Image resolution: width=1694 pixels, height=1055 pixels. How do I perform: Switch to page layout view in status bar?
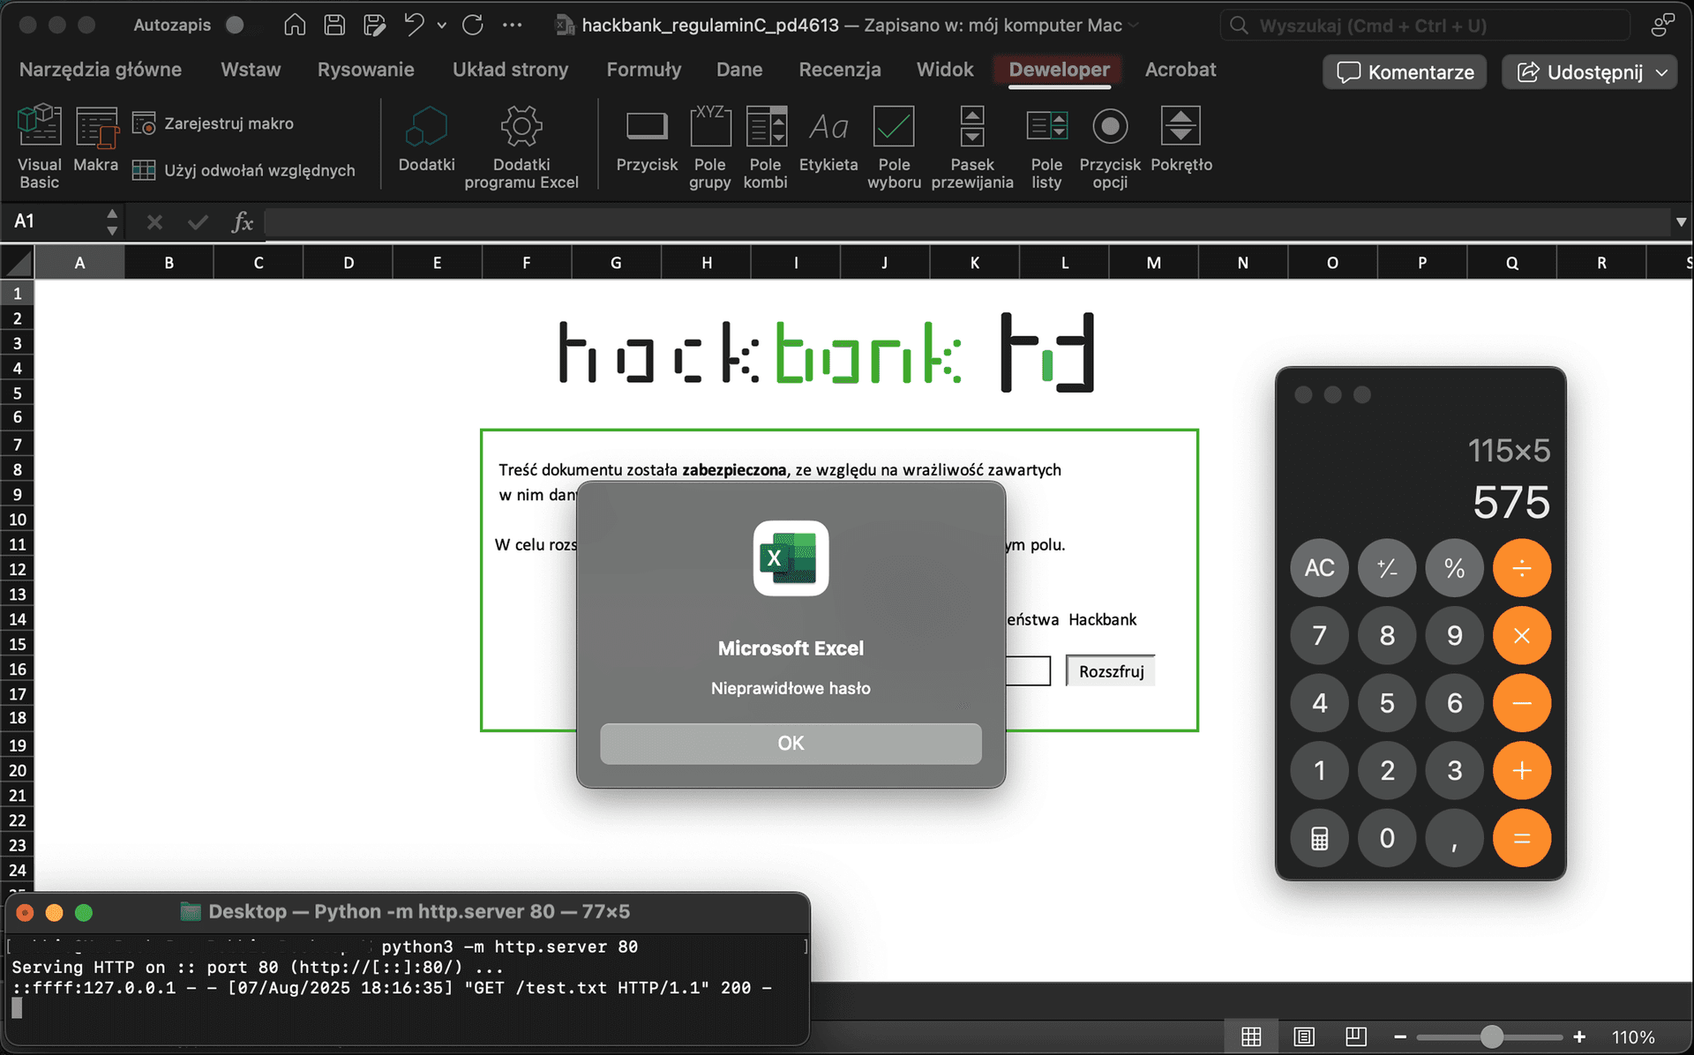pyautogui.click(x=1303, y=1036)
